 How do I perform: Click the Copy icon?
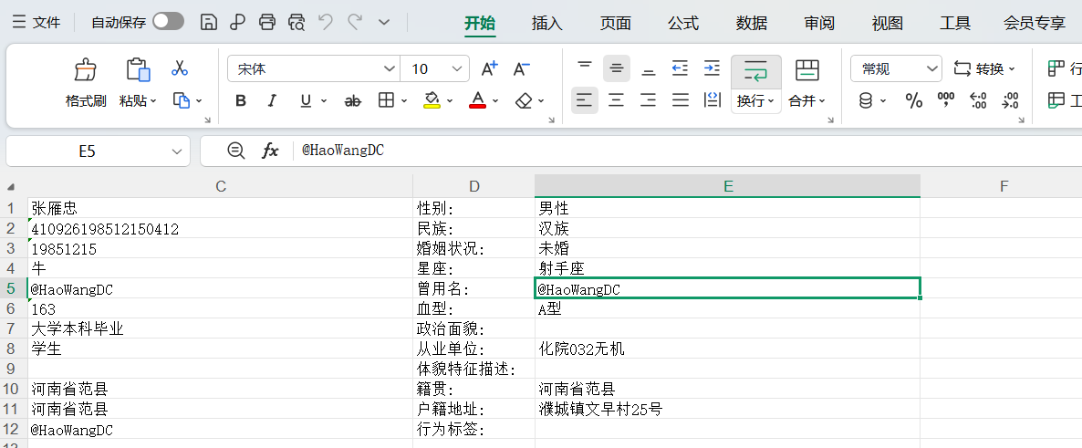point(182,100)
